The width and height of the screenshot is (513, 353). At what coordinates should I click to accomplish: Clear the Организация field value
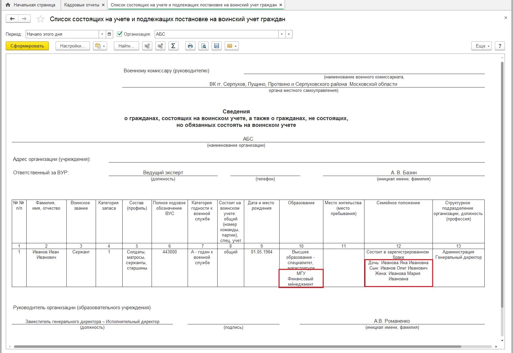(289, 34)
